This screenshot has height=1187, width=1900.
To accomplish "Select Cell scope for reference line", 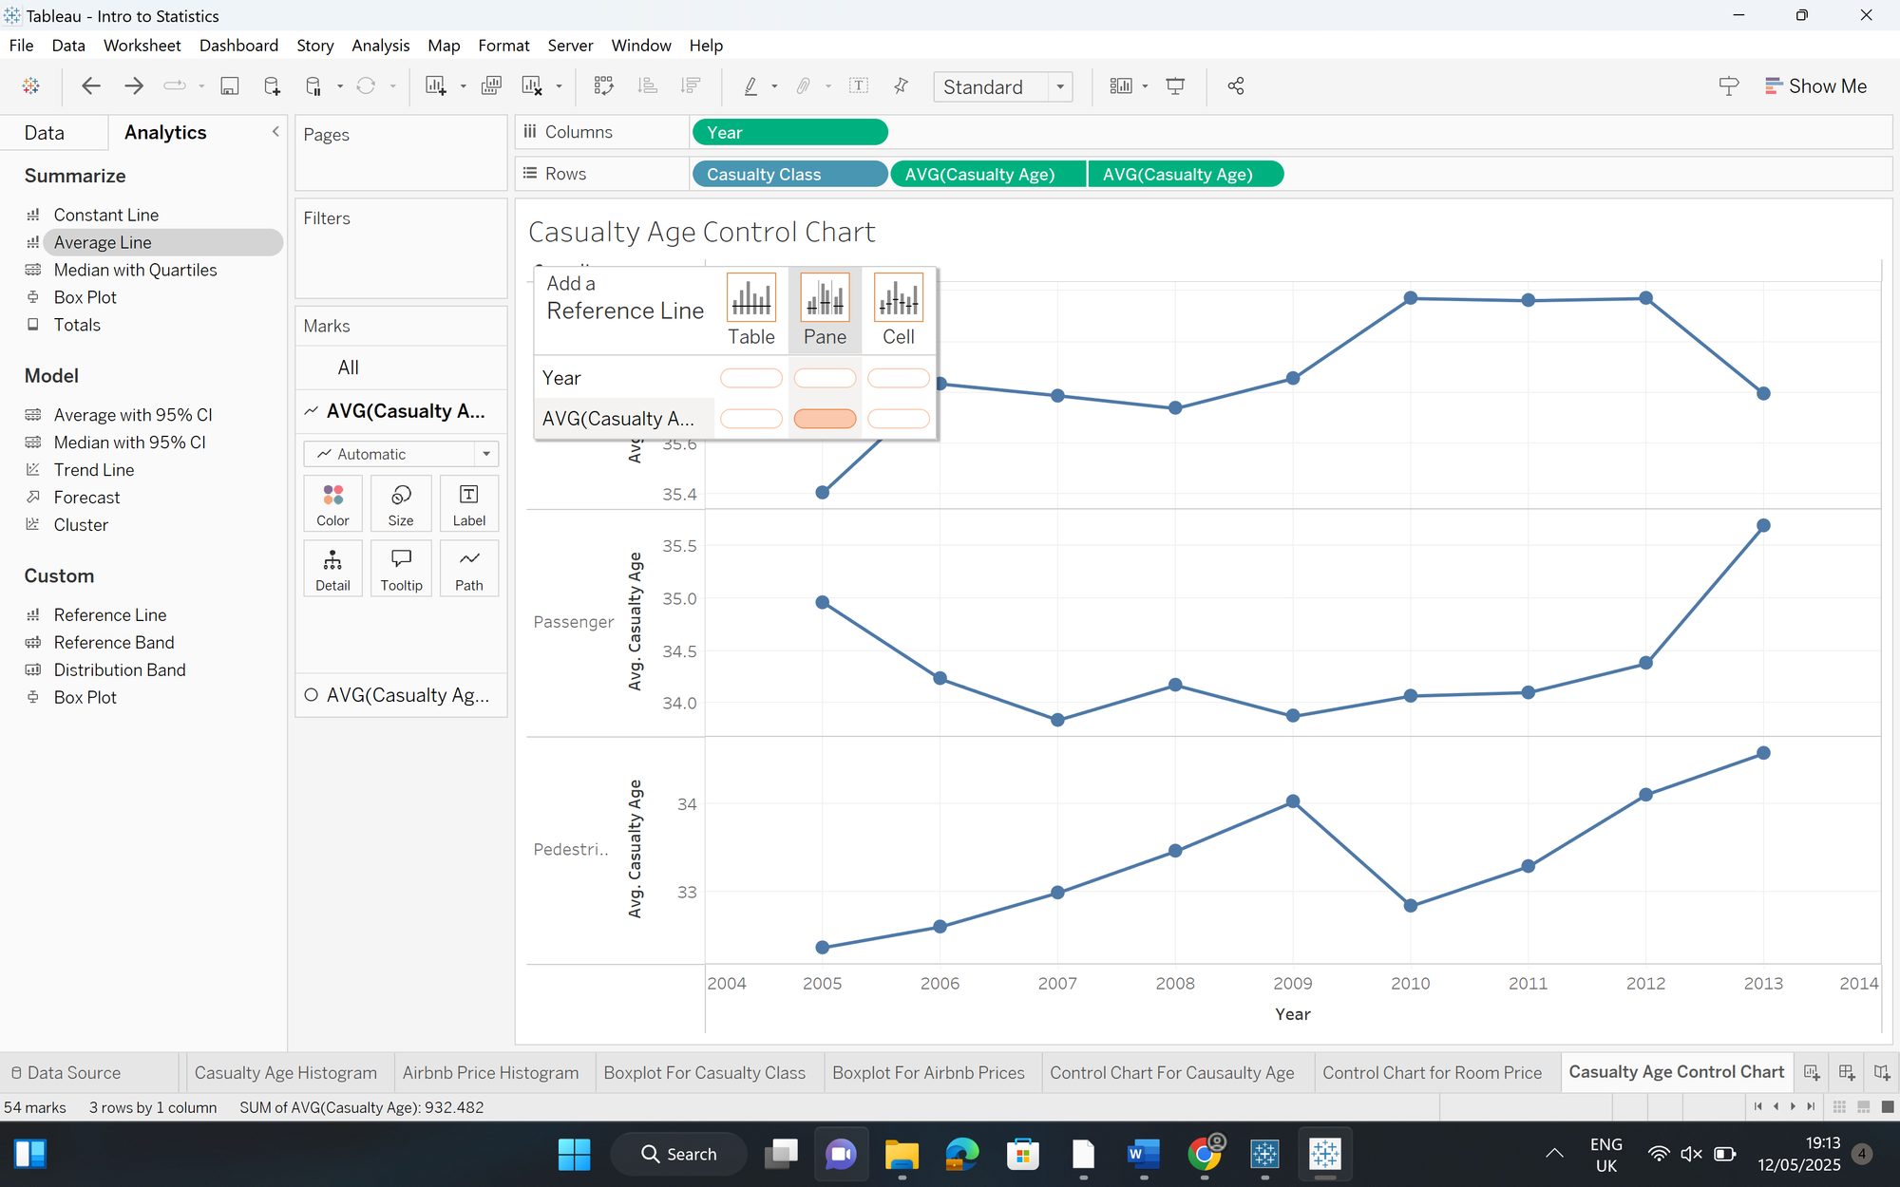I will coord(899,310).
